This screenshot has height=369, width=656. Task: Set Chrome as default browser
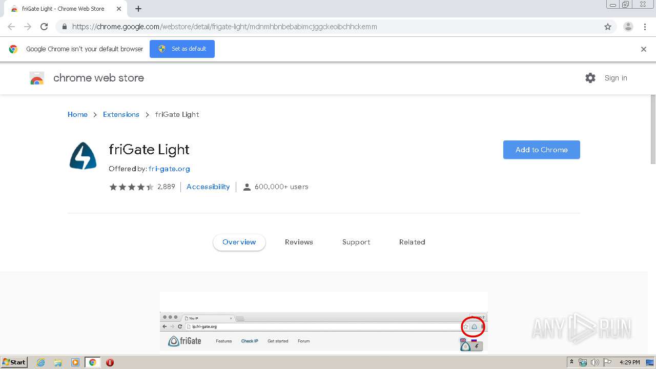[x=182, y=49]
